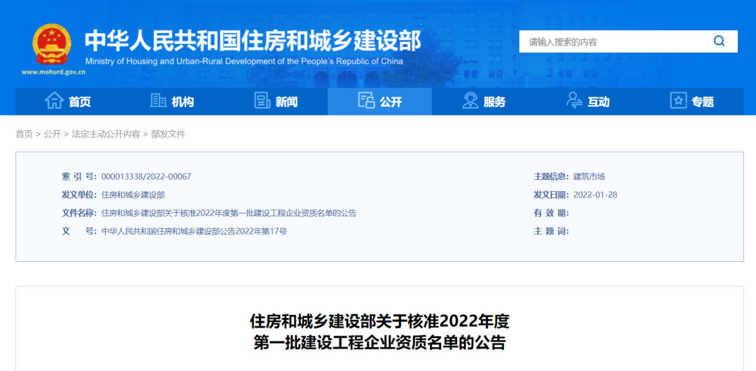Click issue date 2022-01-28
The width and height of the screenshot is (756, 371).
[596, 195]
